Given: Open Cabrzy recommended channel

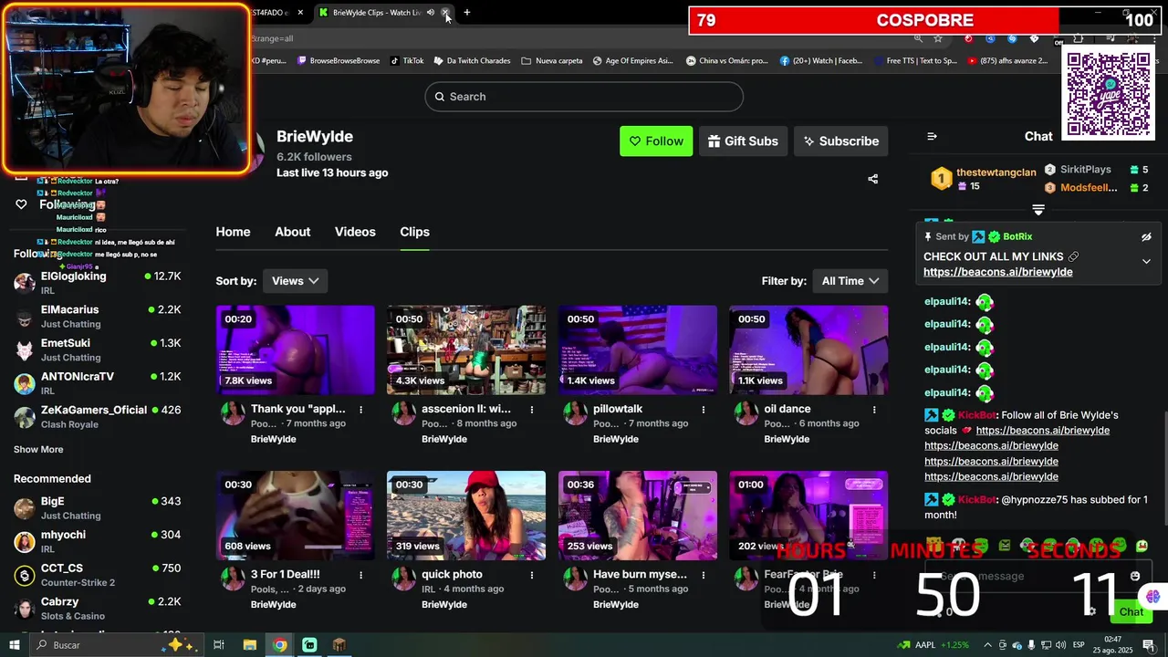Looking at the screenshot, I should tap(97, 608).
